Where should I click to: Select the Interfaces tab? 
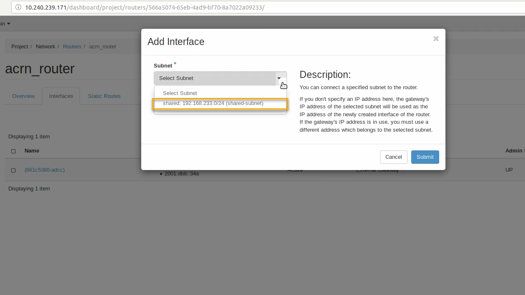(61, 96)
